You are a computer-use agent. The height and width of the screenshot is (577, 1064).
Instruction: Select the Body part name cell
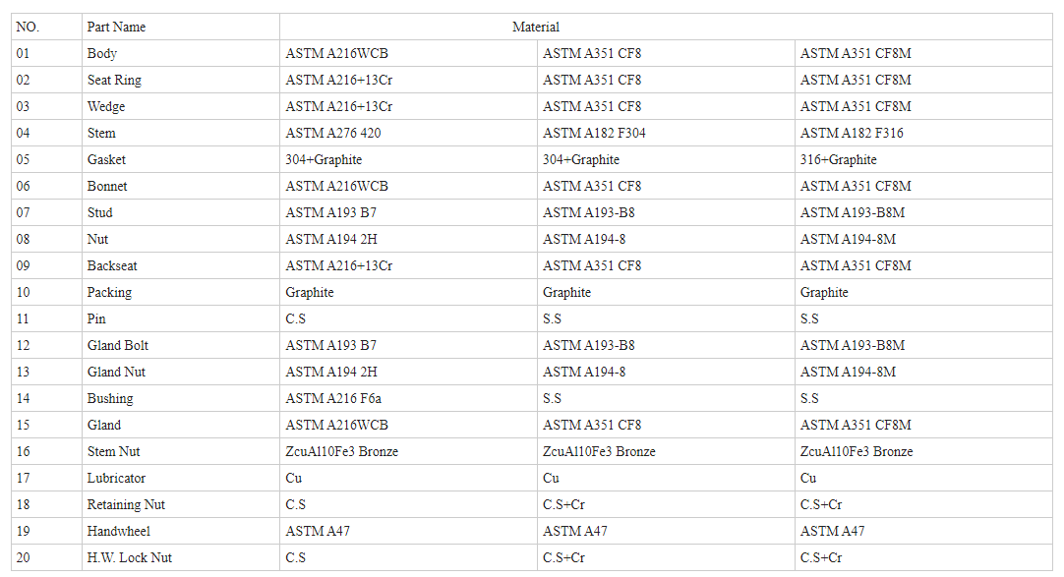click(181, 53)
